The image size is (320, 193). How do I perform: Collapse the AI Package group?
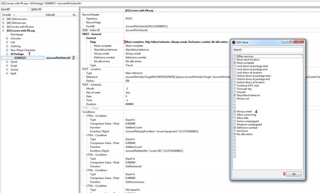tap(7, 54)
